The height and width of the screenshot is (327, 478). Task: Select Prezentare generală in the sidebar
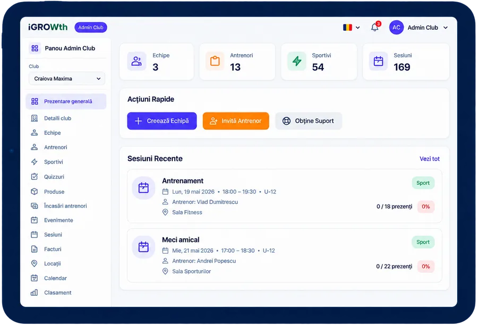(66, 101)
